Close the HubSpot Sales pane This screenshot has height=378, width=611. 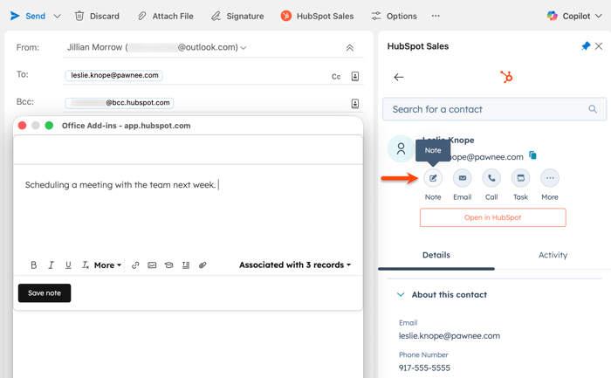pyautogui.click(x=599, y=46)
